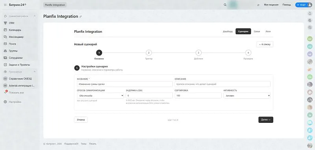Open the notifications bell

click(310, 13)
